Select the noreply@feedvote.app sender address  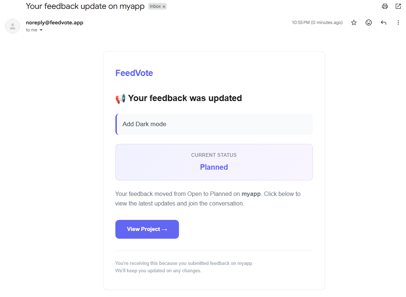pyautogui.click(x=54, y=23)
